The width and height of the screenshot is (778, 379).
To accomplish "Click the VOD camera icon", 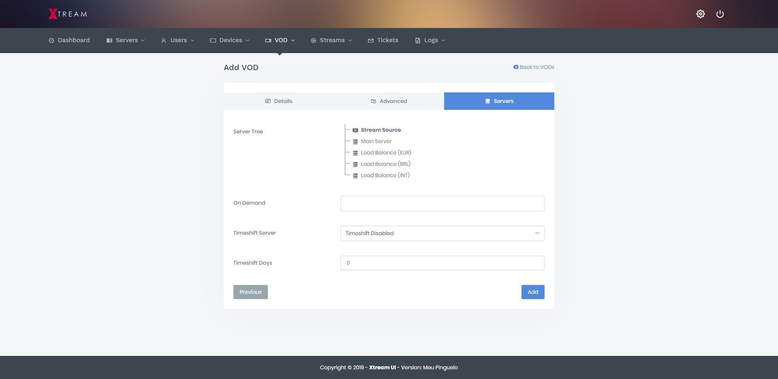I will (268, 41).
